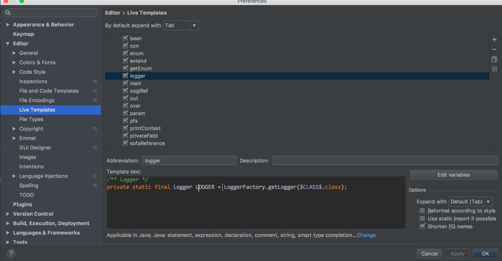Click the Description field

click(385, 160)
